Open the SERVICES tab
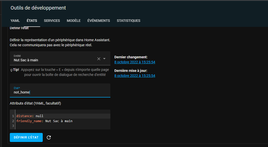 click(52, 21)
